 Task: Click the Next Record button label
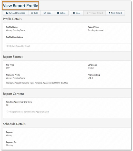(x=116, y=13)
